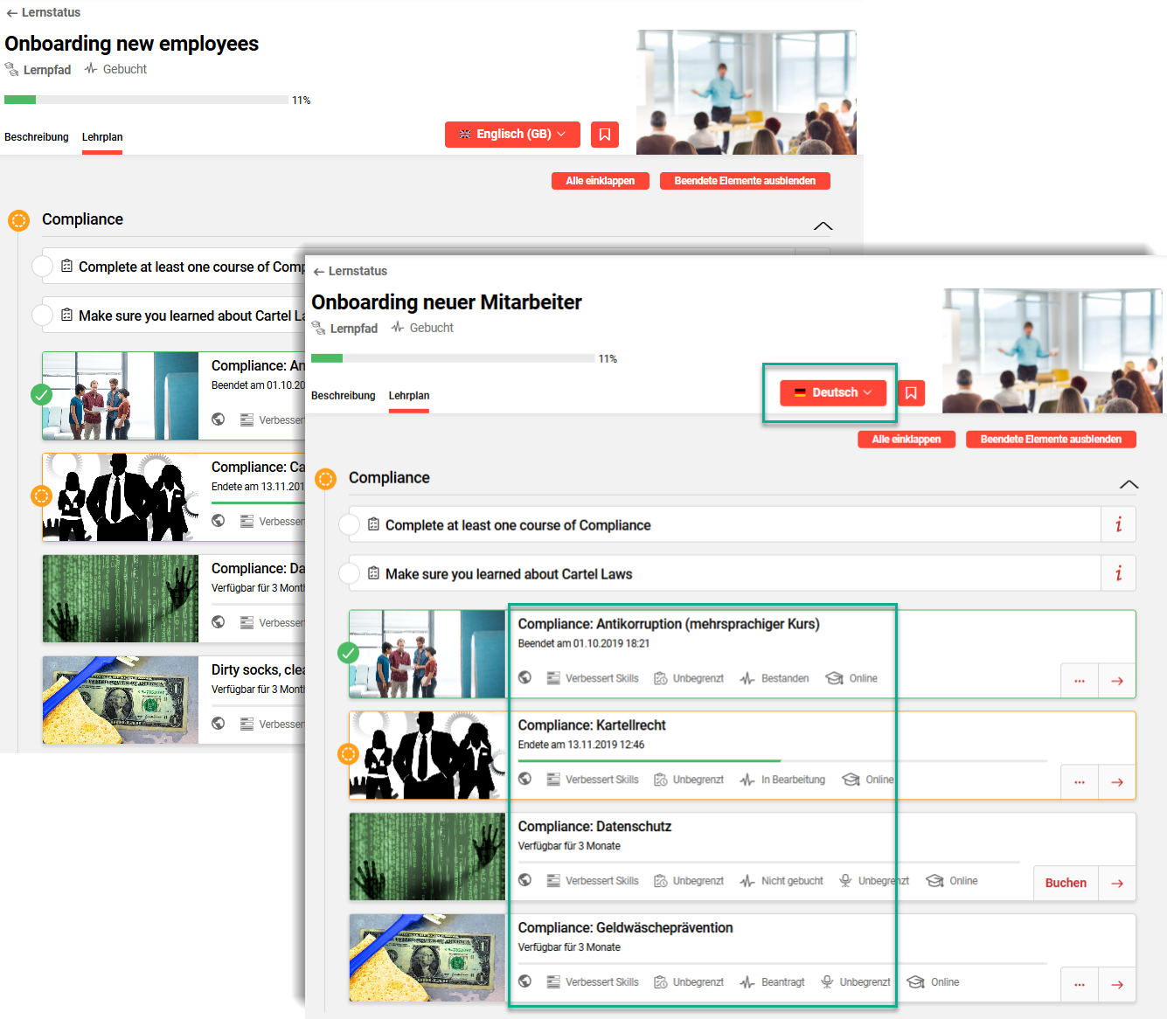
Task: Check the circle for Make sure you learned about Cartel Laws
Action: 349,573
